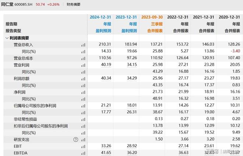Viewport: 243px width, 156px height.
Task: Click value 3.66 in 研发支出 row
Action: pos(184,139)
